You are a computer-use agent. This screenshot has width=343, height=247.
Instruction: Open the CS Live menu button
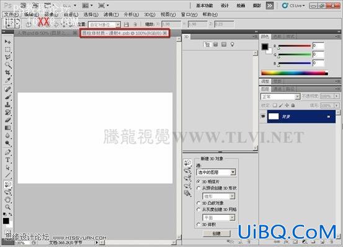[x=293, y=6]
